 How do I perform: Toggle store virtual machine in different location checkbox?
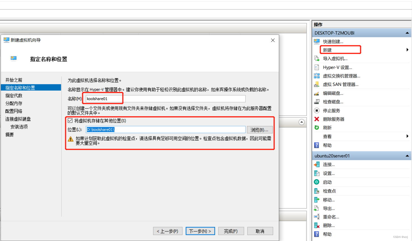[x=70, y=121]
